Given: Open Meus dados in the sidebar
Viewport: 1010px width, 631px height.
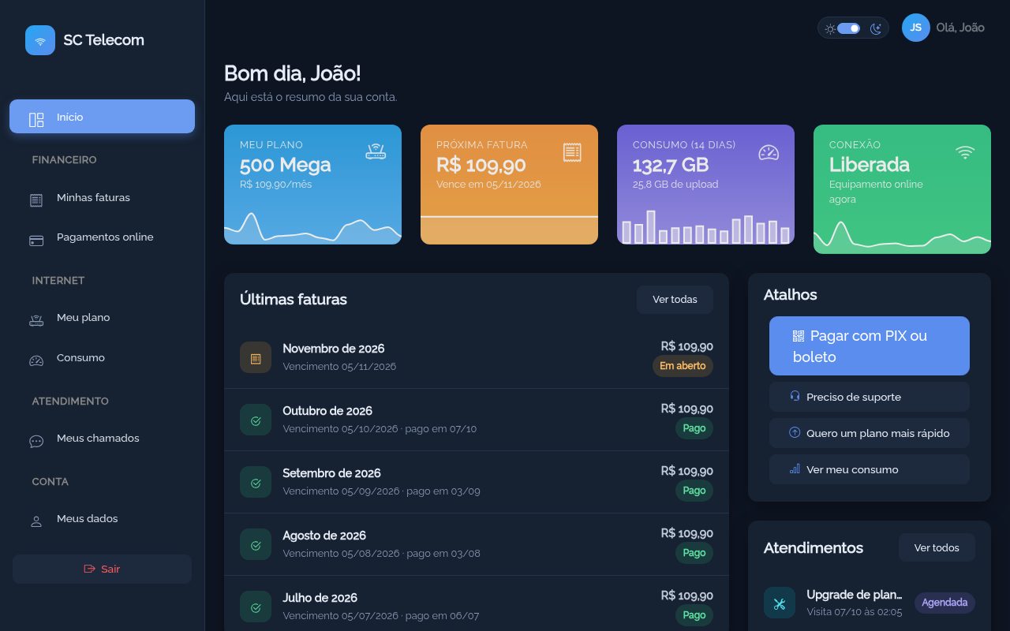Looking at the screenshot, I should pos(102,519).
